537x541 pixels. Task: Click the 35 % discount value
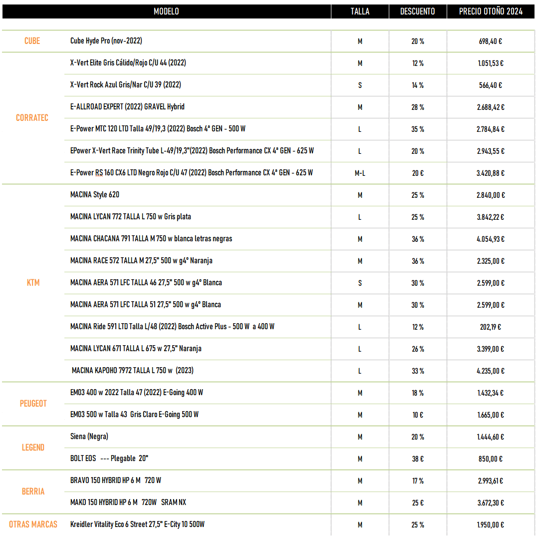pos(418,129)
